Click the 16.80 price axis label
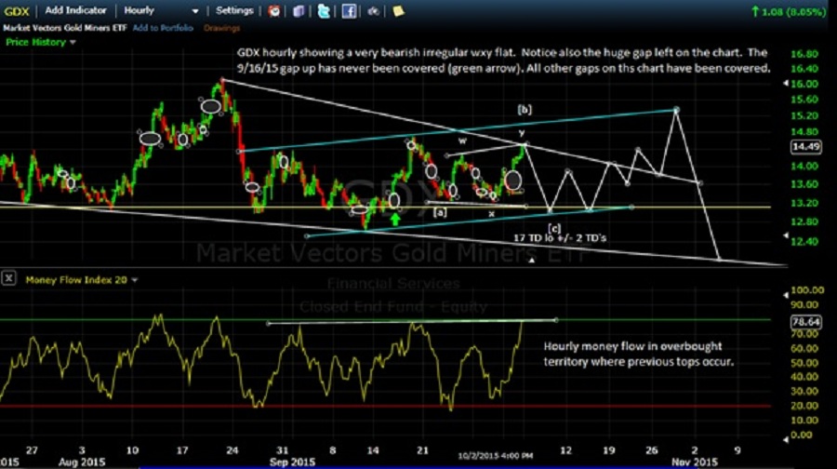 (804, 54)
